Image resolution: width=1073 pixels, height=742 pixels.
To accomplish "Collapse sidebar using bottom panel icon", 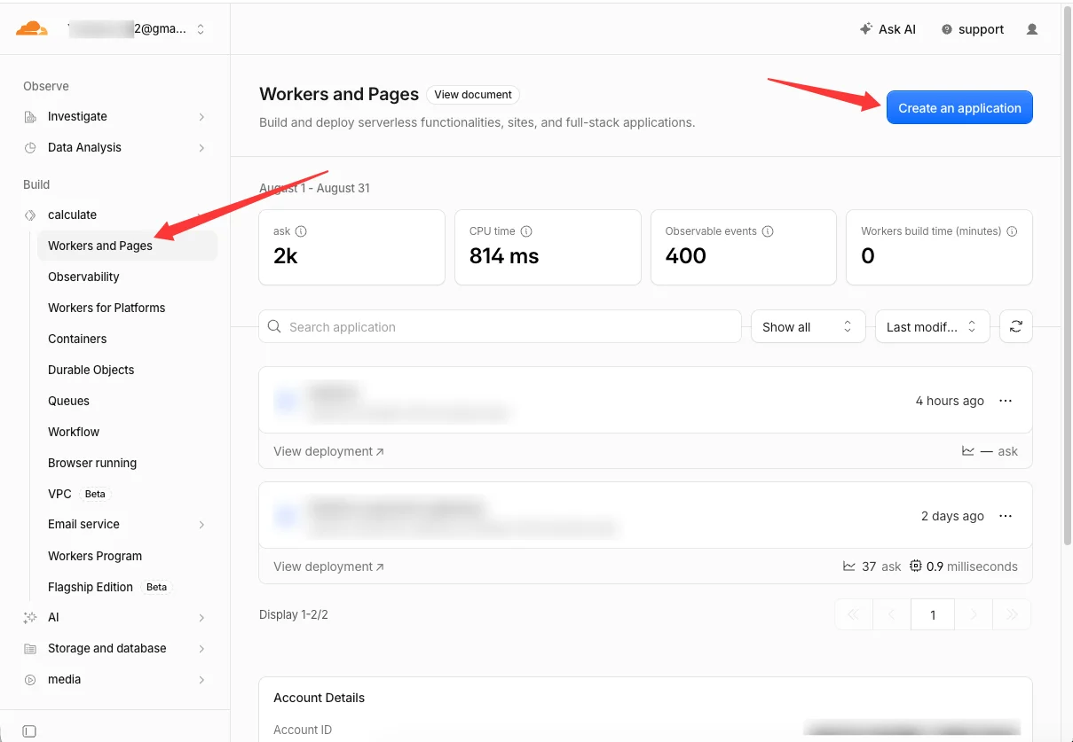I will click(x=29, y=731).
